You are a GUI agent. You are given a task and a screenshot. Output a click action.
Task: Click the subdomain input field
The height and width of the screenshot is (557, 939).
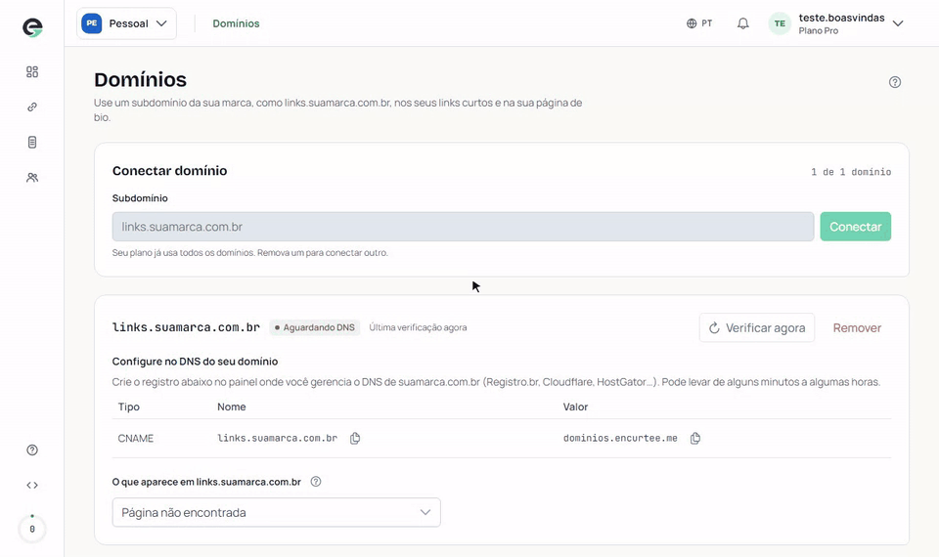[463, 227]
